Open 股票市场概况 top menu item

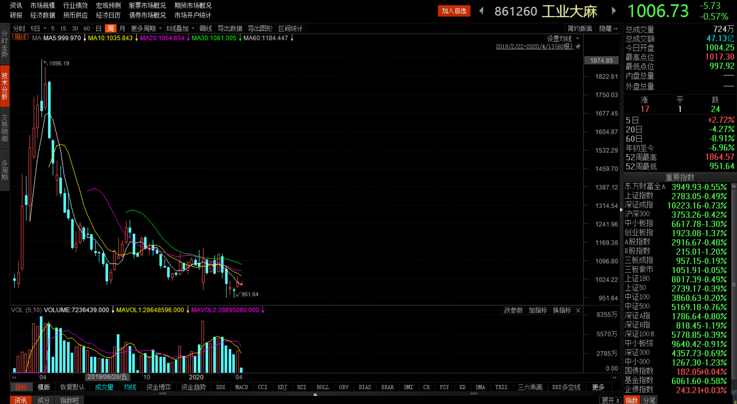point(147,5)
